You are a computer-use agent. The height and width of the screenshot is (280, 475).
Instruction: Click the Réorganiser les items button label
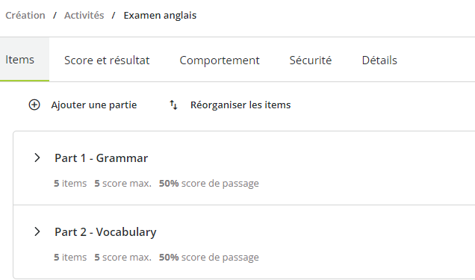[240, 105]
